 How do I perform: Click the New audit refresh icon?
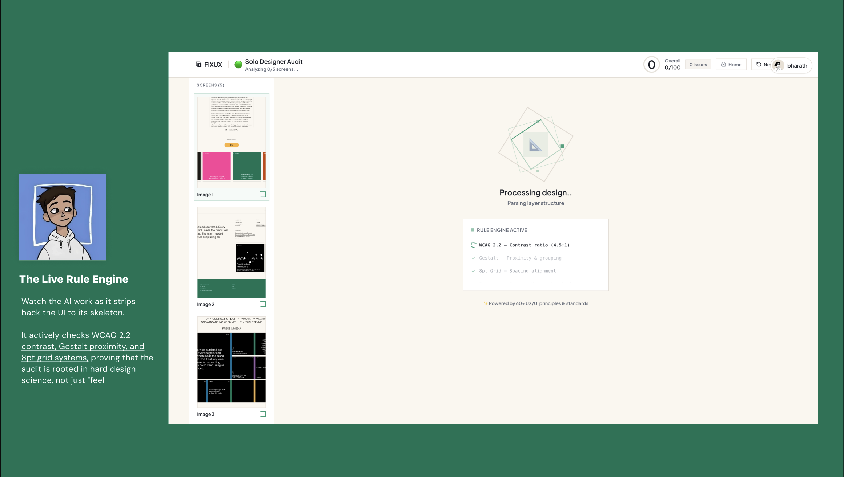click(759, 65)
